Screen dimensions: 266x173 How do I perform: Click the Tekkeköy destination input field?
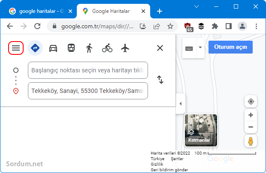tap(88, 91)
